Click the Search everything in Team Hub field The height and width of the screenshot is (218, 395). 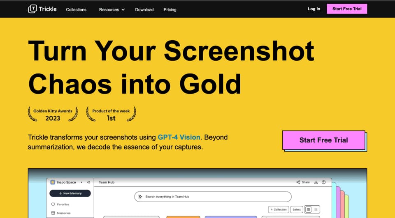click(x=213, y=197)
